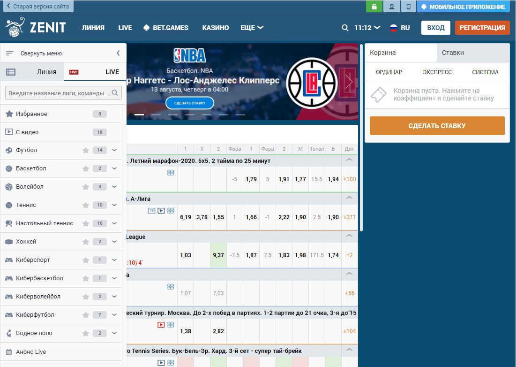The width and height of the screenshot is (516, 367).
Task: Select second banner slide indicator
Action: [156, 115]
